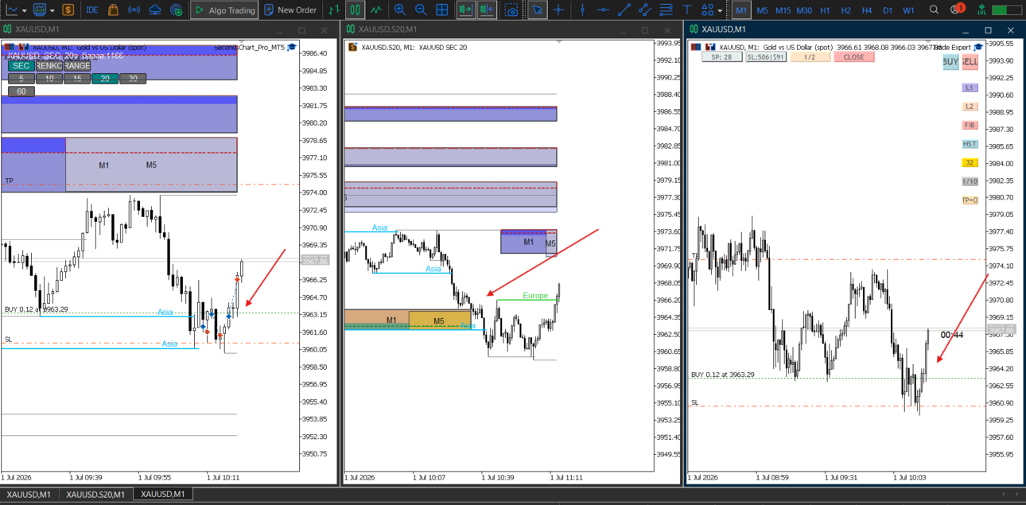Image resolution: width=1026 pixels, height=505 pixels.
Task: Switch to the first XAUUSD,M1 bottom tab
Action: pyautogui.click(x=29, y=495)
